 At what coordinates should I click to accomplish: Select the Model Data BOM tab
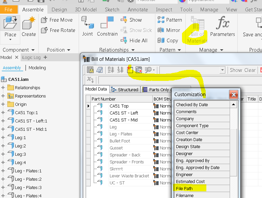click(x=96, y=89)
